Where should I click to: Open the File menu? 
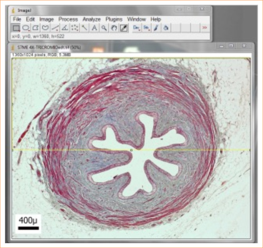pos(17,19)
